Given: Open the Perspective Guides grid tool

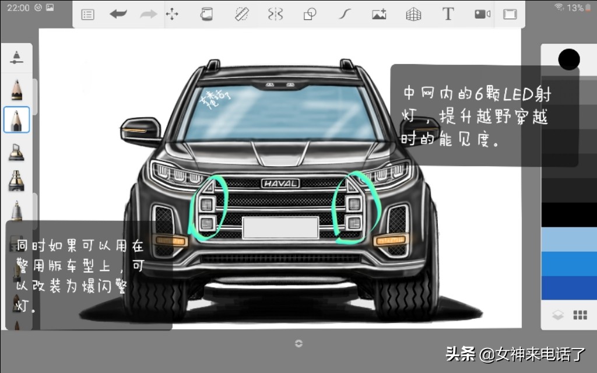Looking at the screenshot, I should coord(413,15).
